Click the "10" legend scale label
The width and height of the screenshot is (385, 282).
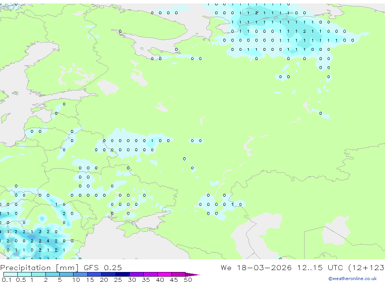click(x=76, y=280)
